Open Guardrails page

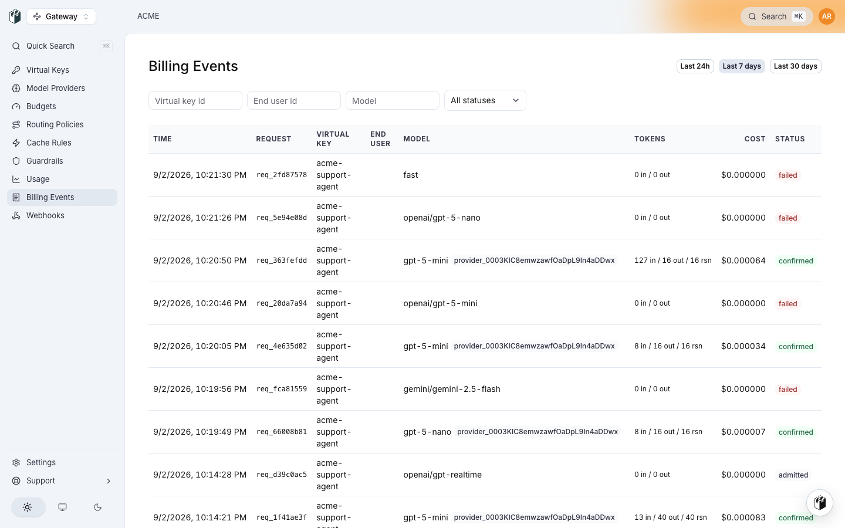62,161
